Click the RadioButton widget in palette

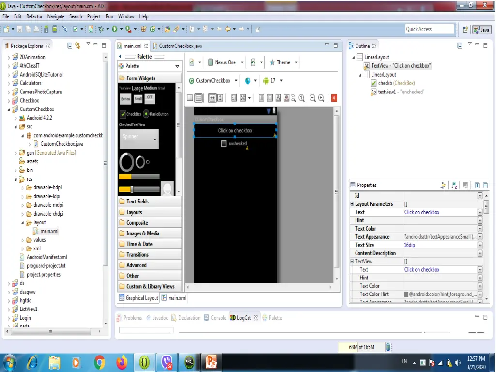[155, 114]
